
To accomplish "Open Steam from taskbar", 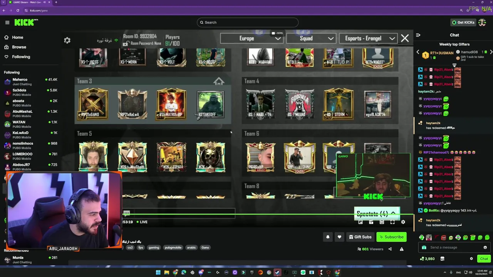I will (277, 272).
